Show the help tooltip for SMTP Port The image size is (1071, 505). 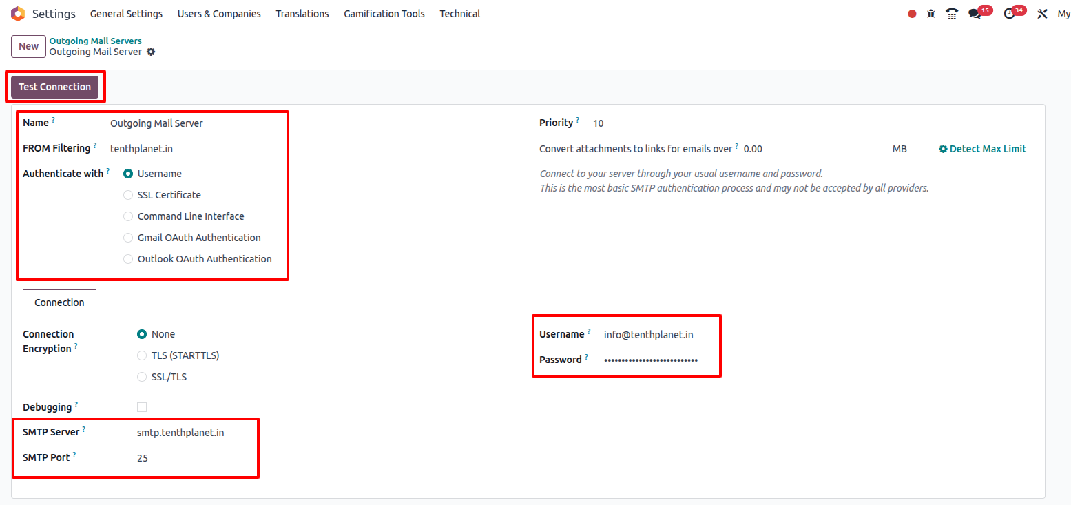(74, 455)
